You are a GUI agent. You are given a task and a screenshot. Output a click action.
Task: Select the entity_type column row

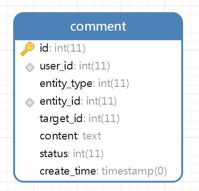pos(98,84)
